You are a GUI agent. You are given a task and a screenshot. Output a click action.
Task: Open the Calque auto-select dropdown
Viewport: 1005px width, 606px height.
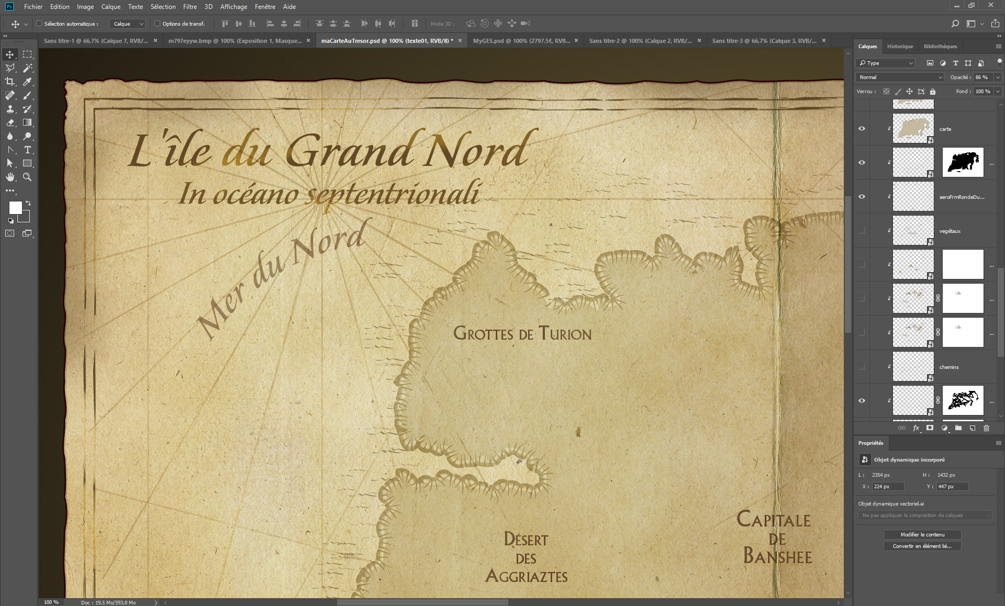coord(127,24)
